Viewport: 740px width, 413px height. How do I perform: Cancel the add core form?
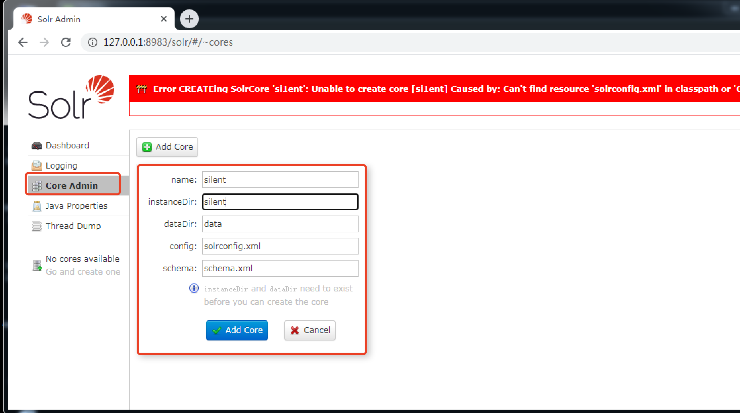[x=310, y=330]
